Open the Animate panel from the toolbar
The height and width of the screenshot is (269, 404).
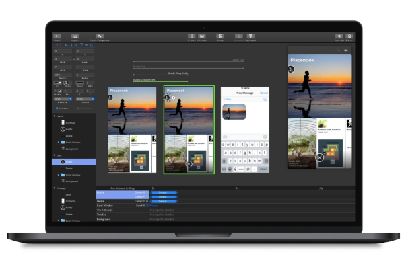[202, 36]
